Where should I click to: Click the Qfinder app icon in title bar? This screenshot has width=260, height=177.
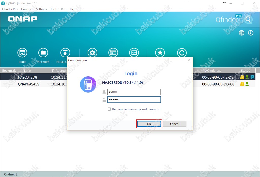[3, 3]
